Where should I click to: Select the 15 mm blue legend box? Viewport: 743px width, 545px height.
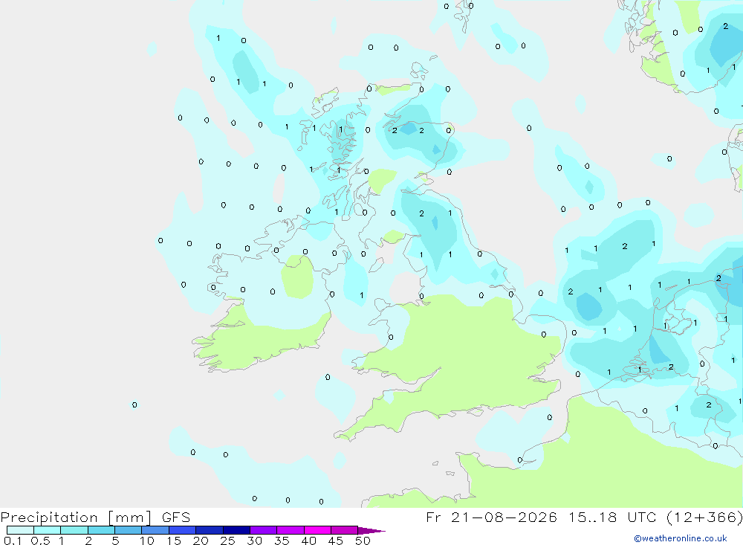point(182,530)
